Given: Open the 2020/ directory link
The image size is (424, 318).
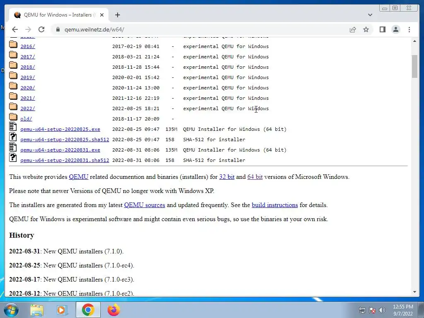Looking at the screenshot, I should tap(28, 88).
